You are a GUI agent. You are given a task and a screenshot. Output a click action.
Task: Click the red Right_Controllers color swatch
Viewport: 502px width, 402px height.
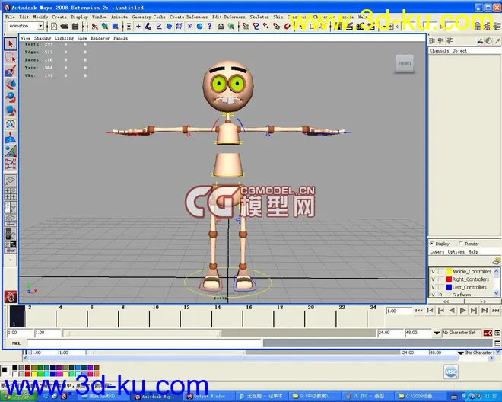pos(449,279)
